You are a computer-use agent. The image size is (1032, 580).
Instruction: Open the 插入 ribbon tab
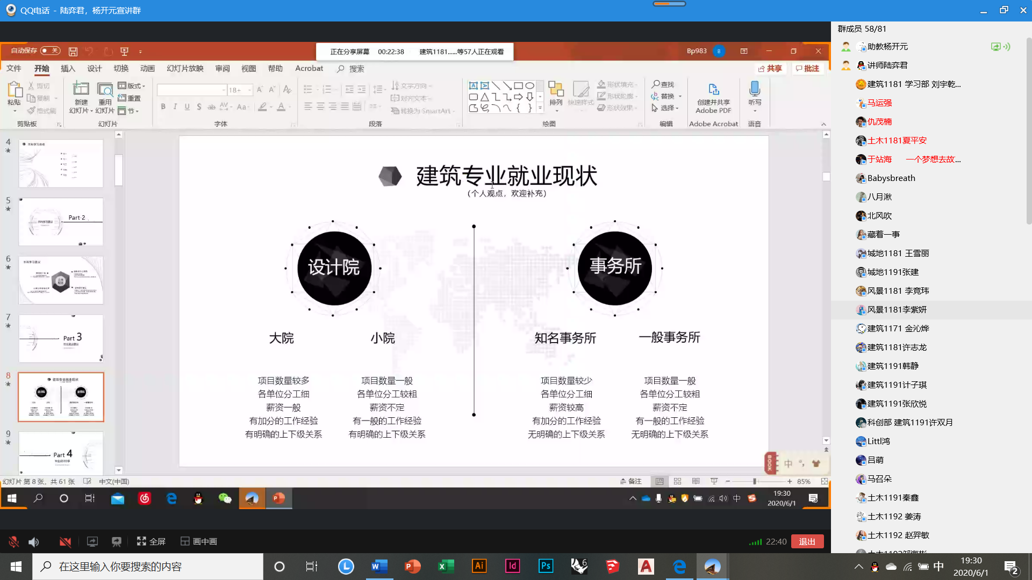[x=68, y=68]
